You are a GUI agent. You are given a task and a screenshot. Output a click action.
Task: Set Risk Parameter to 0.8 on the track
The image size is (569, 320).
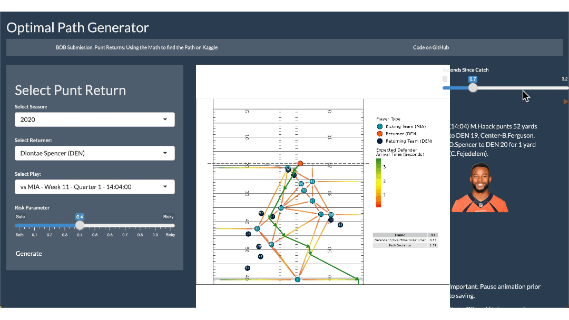click(x=140, y=225)
